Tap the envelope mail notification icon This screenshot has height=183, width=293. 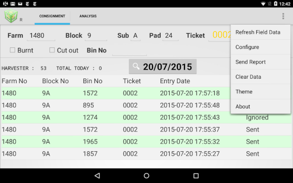(x=20, y=4)
